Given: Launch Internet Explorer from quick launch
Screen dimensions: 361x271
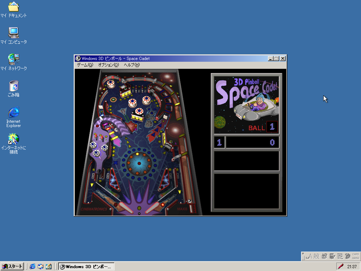Looking at the screenshot, I should 32,267.
